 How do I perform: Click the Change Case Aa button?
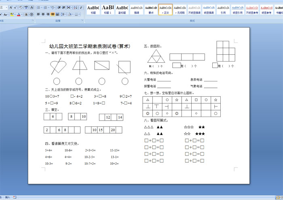pyautogui.click(x=6, y=14)
